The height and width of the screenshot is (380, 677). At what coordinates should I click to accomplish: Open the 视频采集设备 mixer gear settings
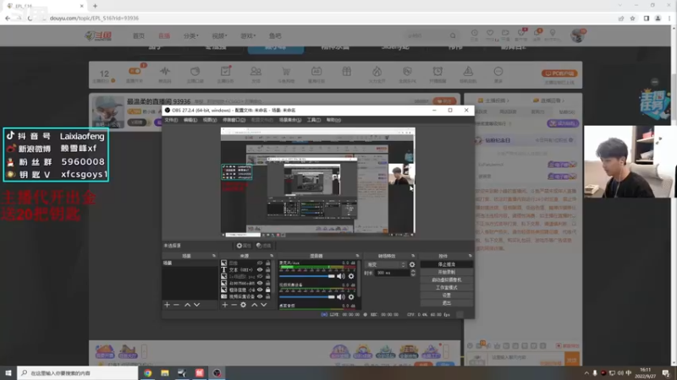click(x=351, y=297)
